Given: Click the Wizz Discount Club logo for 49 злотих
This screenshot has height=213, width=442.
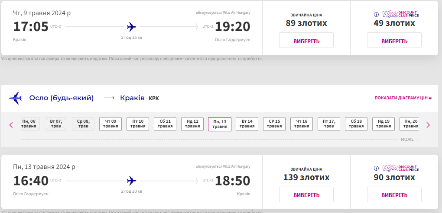Looking at the screenshot, I should click(400, 14).
